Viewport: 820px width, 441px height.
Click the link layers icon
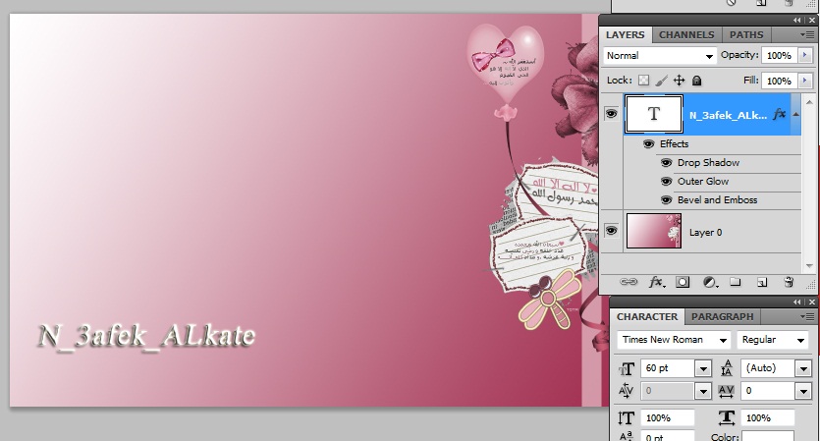[x=629, y=282]
